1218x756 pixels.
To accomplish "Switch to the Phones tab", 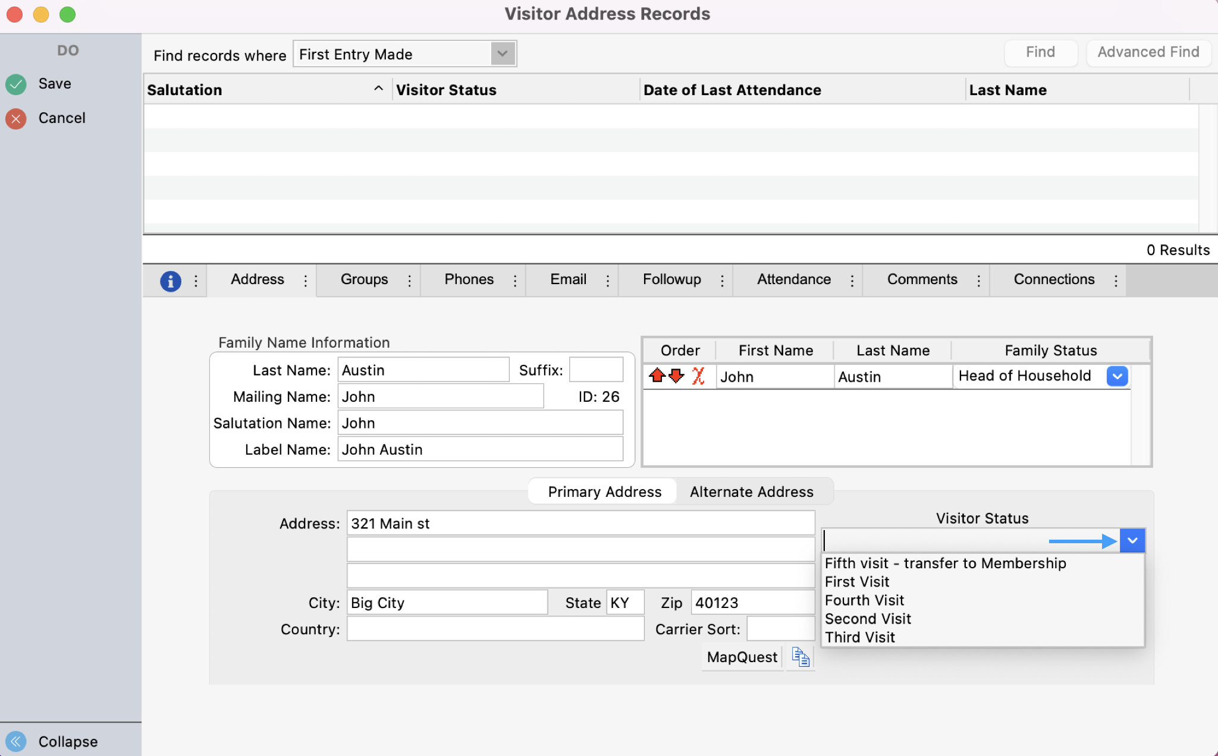I will point(469,279).
